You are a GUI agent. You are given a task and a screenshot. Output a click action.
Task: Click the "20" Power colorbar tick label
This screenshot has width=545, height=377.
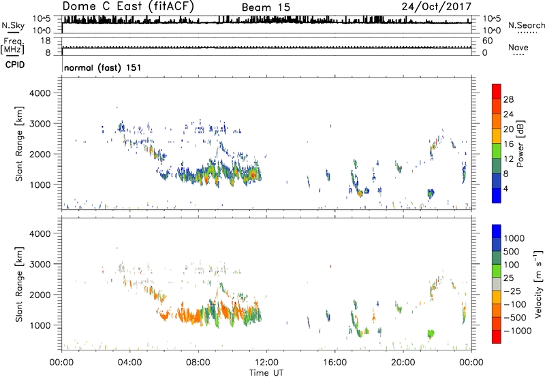pyautogui.click(x=508, y=129)
